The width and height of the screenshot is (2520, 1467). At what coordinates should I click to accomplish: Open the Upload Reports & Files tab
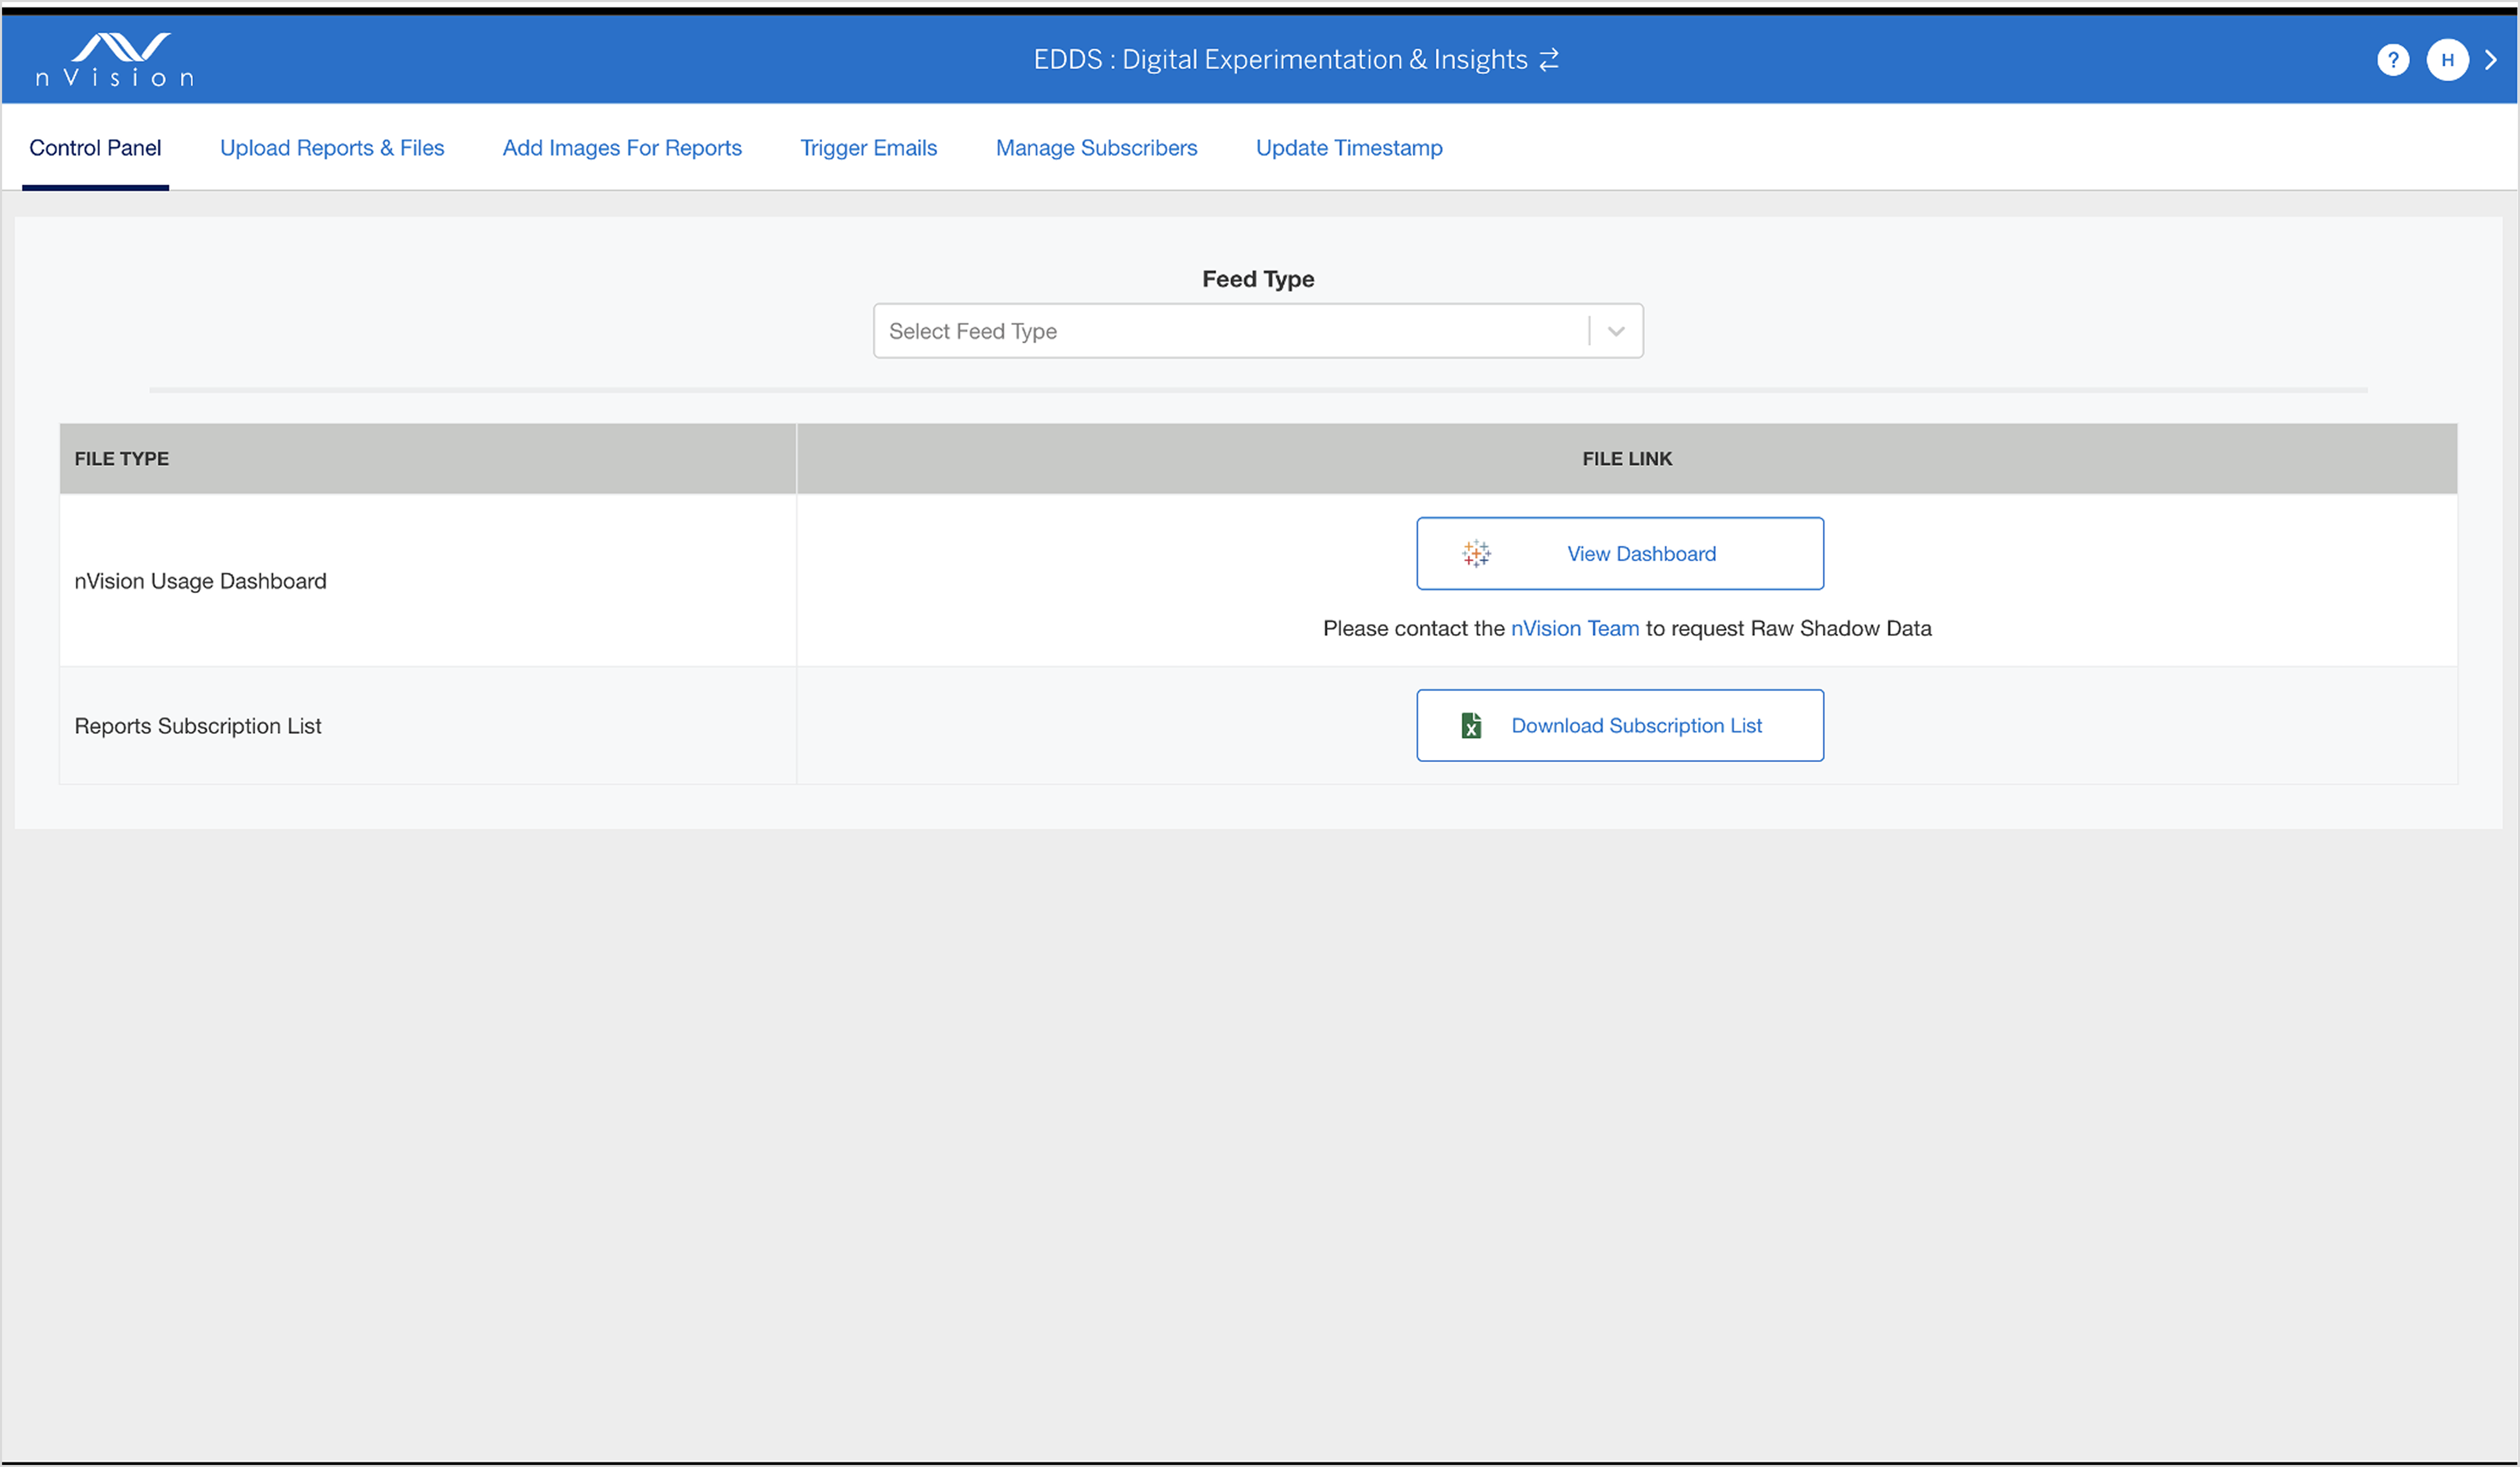[332, 148]
